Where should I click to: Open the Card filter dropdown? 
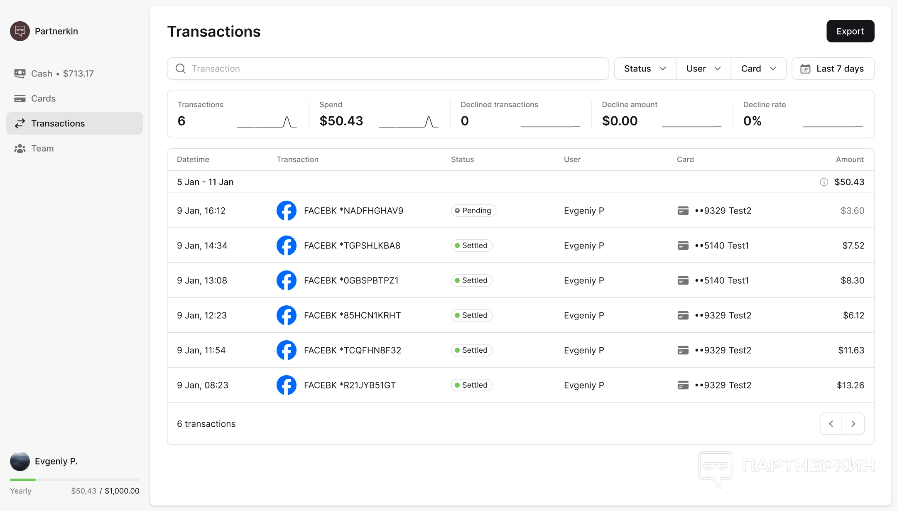758,69
